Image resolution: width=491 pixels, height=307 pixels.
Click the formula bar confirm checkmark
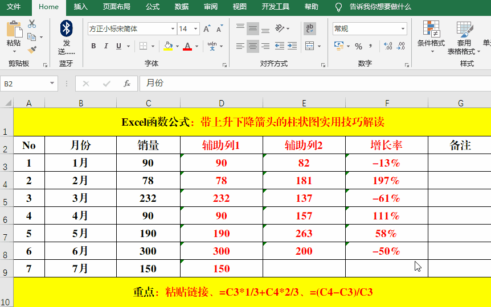coord(107,84)
